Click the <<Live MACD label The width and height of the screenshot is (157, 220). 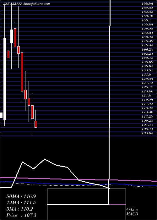[132, 212]
